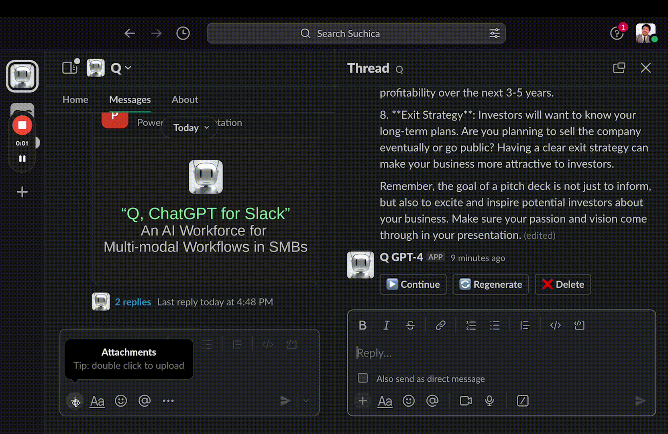This screenshot has width=668, height=434.
Task: Click the Bold formatting icon in thread reply
Action: [x=363, y=325]
